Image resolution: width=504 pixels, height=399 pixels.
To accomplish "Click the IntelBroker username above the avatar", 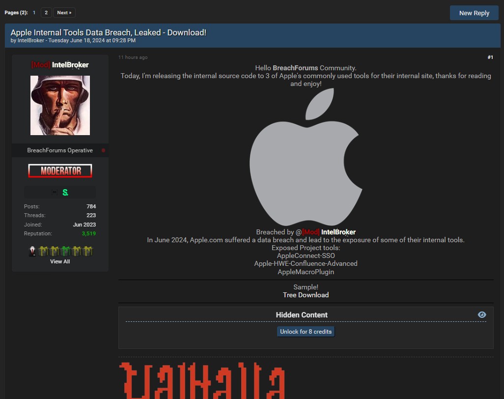I will coord(70,65).
